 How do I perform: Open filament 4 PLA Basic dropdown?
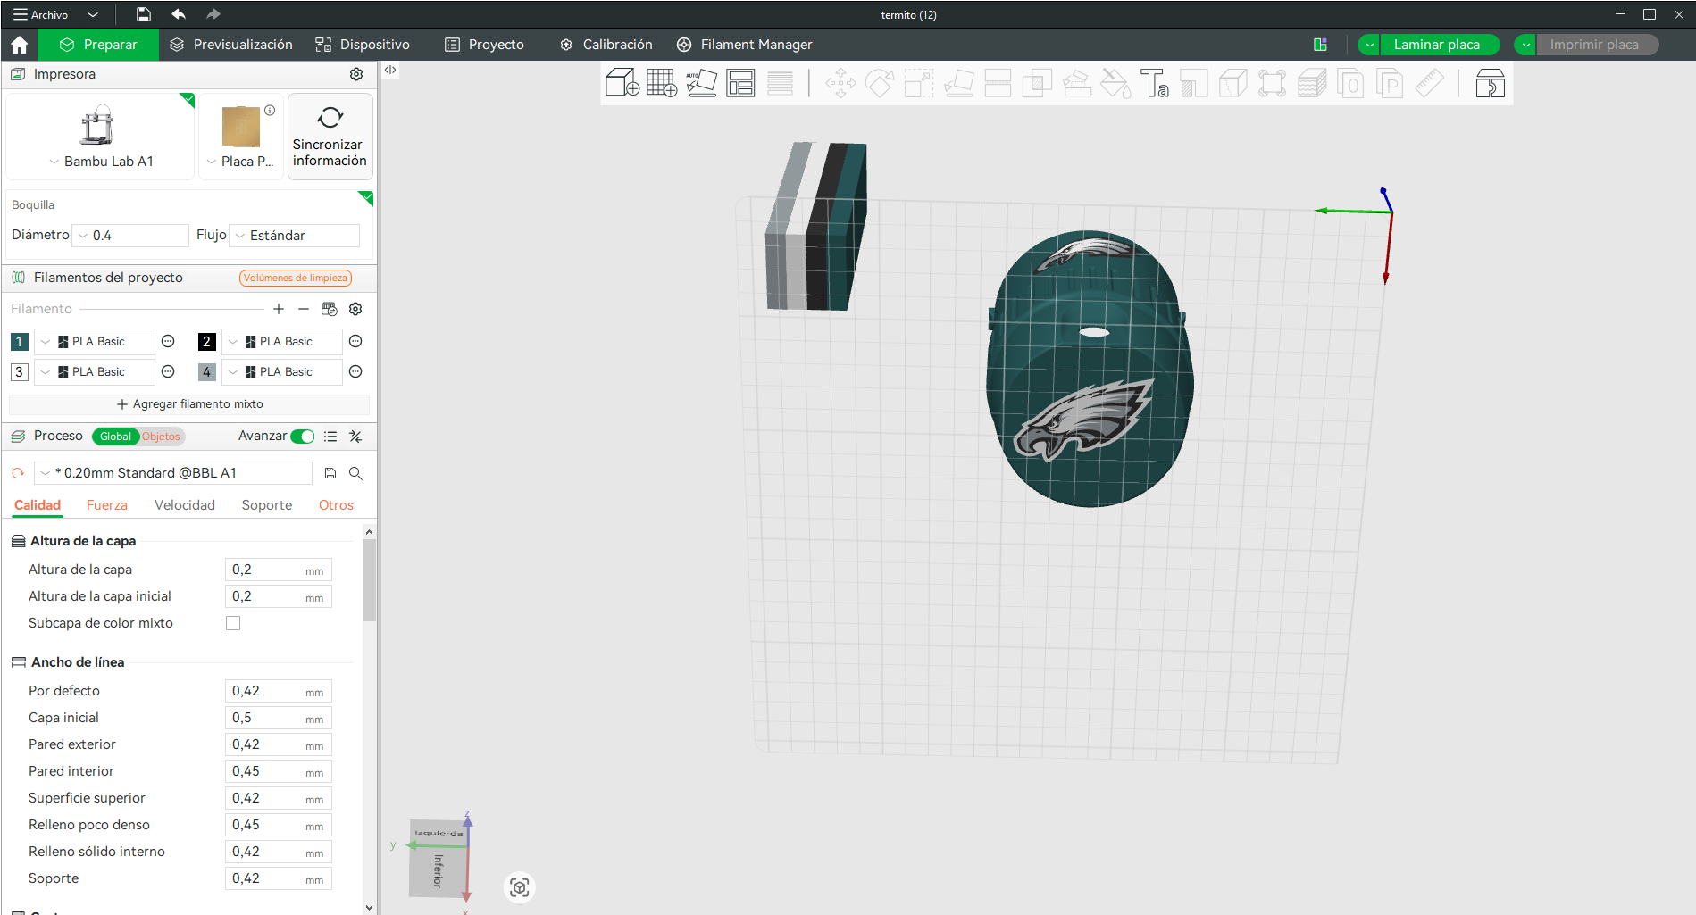pos(281,372)
